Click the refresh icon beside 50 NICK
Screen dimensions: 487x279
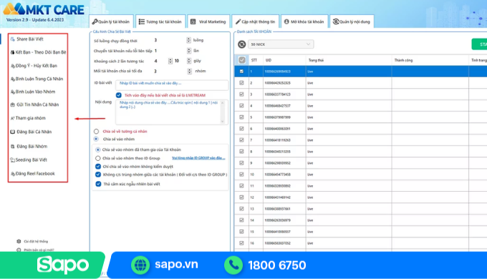tap(241, 44)
